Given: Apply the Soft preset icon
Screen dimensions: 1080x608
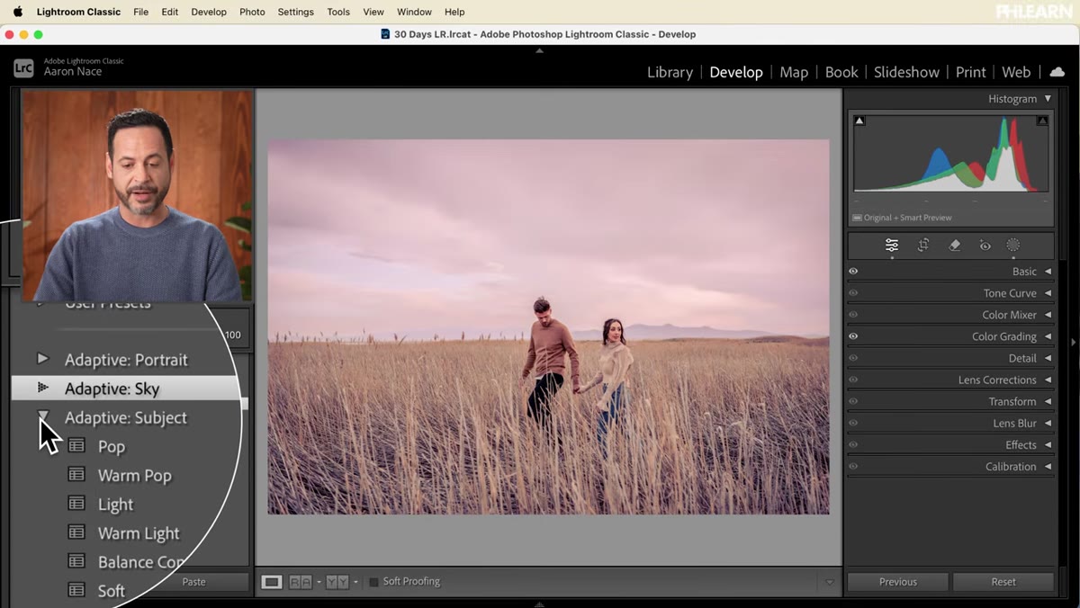Looking at the screenshot, I should click(77, 590).
